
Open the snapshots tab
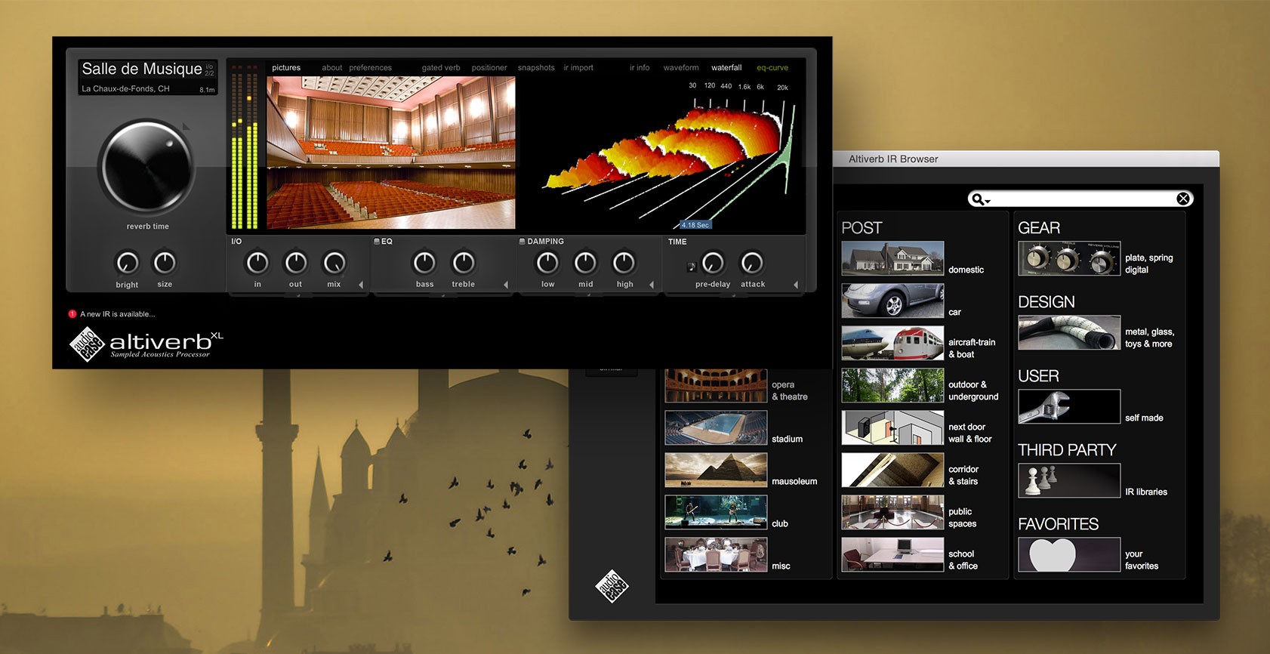[x=536, y=68]
